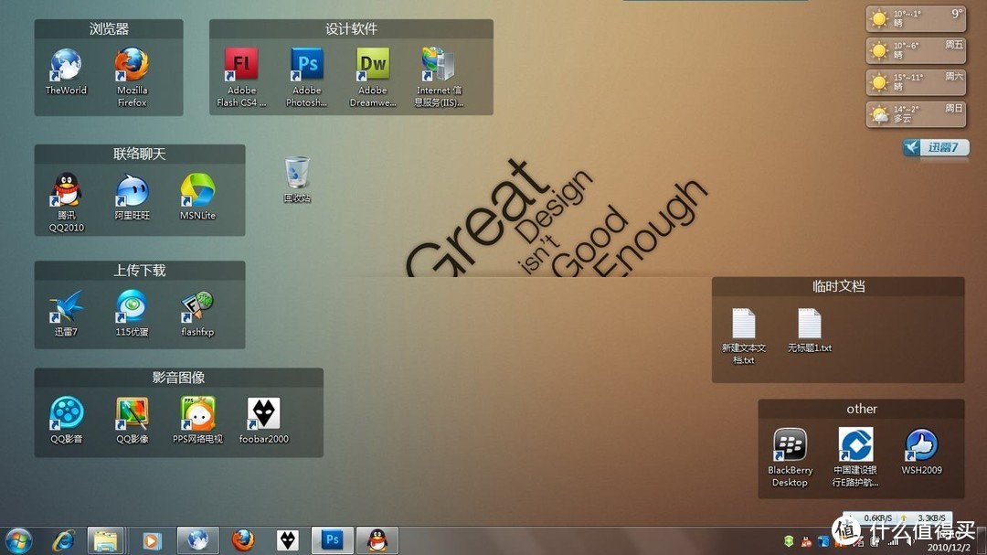Open 迅雷7 desktop shortcut in 上传下载 group

click(66, 313)
